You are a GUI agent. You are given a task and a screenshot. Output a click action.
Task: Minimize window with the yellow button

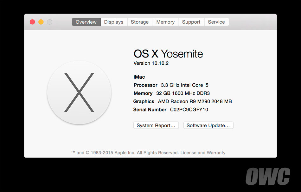point(41,22)
